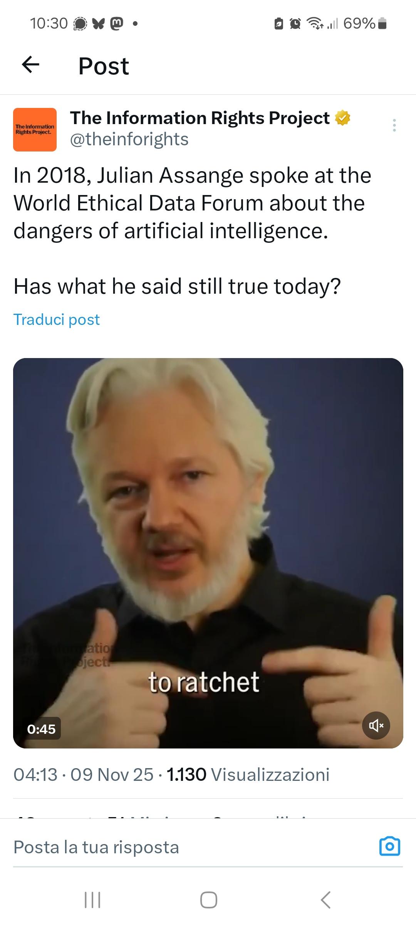Open The Information Rights Project avatar
Viewport: 416px width, 925px height.
pos(35,129)
